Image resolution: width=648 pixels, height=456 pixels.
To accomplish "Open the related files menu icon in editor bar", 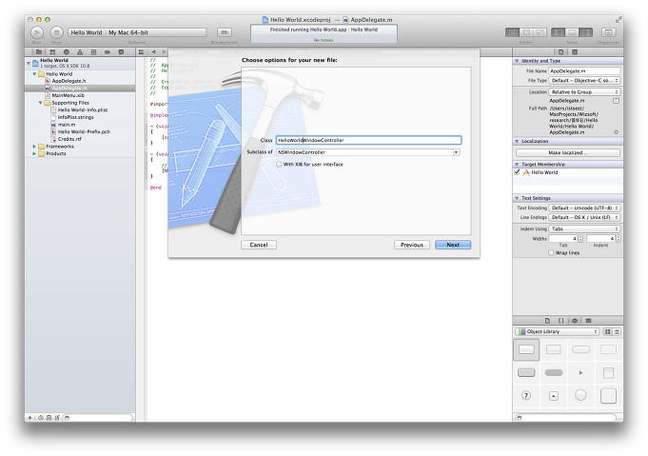I will point(142,52).
